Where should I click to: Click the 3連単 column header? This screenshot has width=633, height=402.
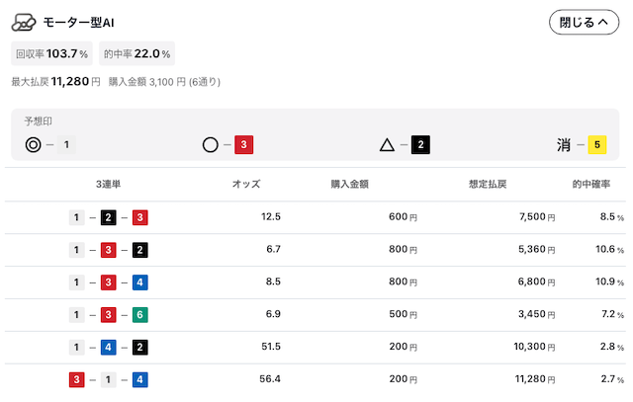(108, 184)
